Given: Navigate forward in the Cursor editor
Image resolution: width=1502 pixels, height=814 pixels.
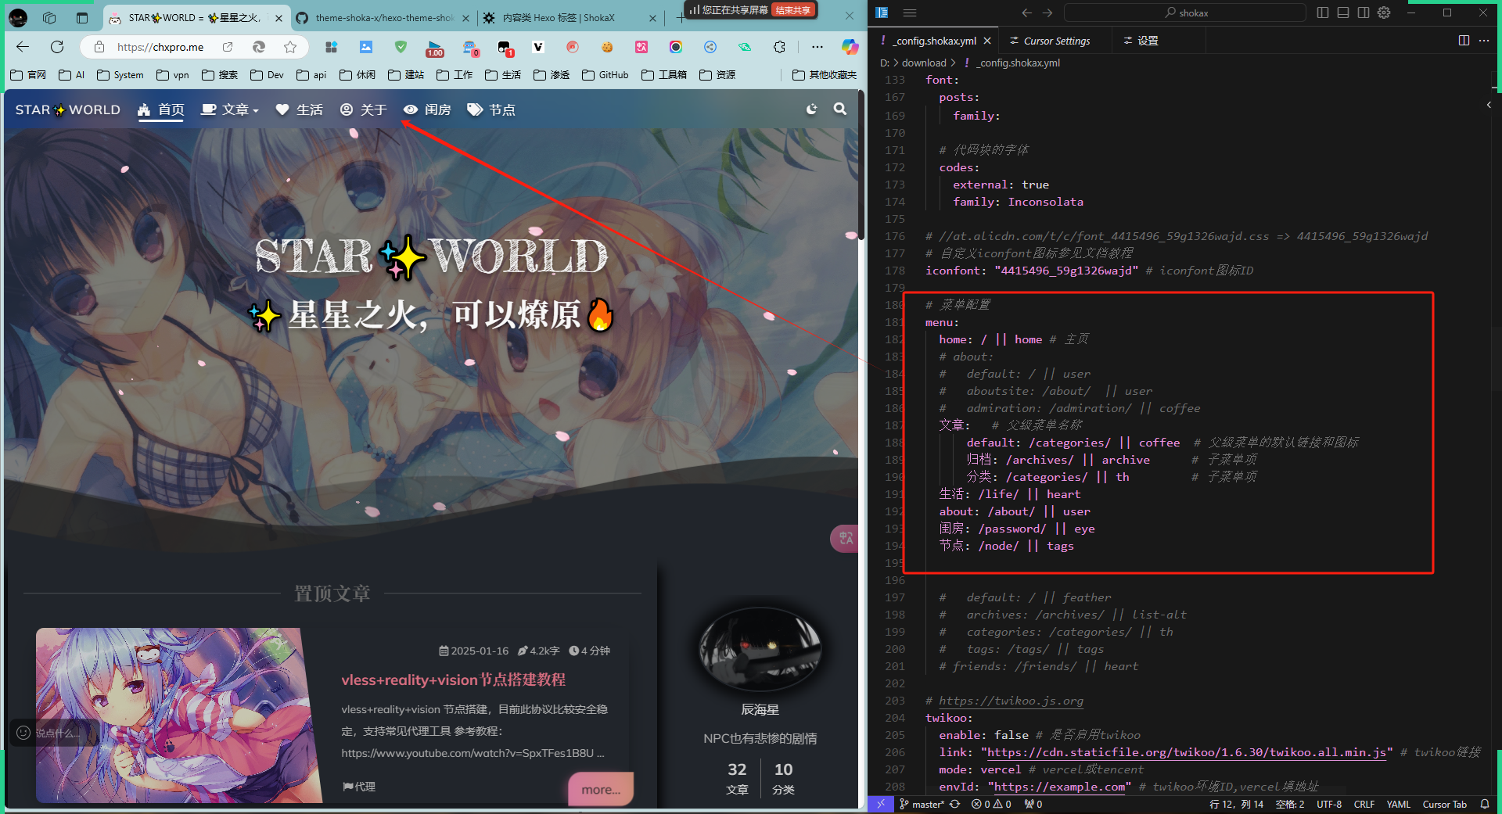Looking at the screenshot, I should 1047,13.
